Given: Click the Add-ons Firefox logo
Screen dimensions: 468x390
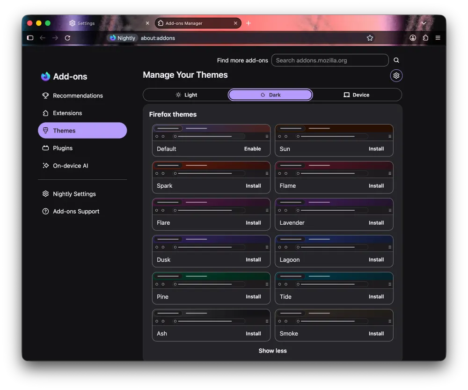Looking at the screenshot, I should click(45, 76).
